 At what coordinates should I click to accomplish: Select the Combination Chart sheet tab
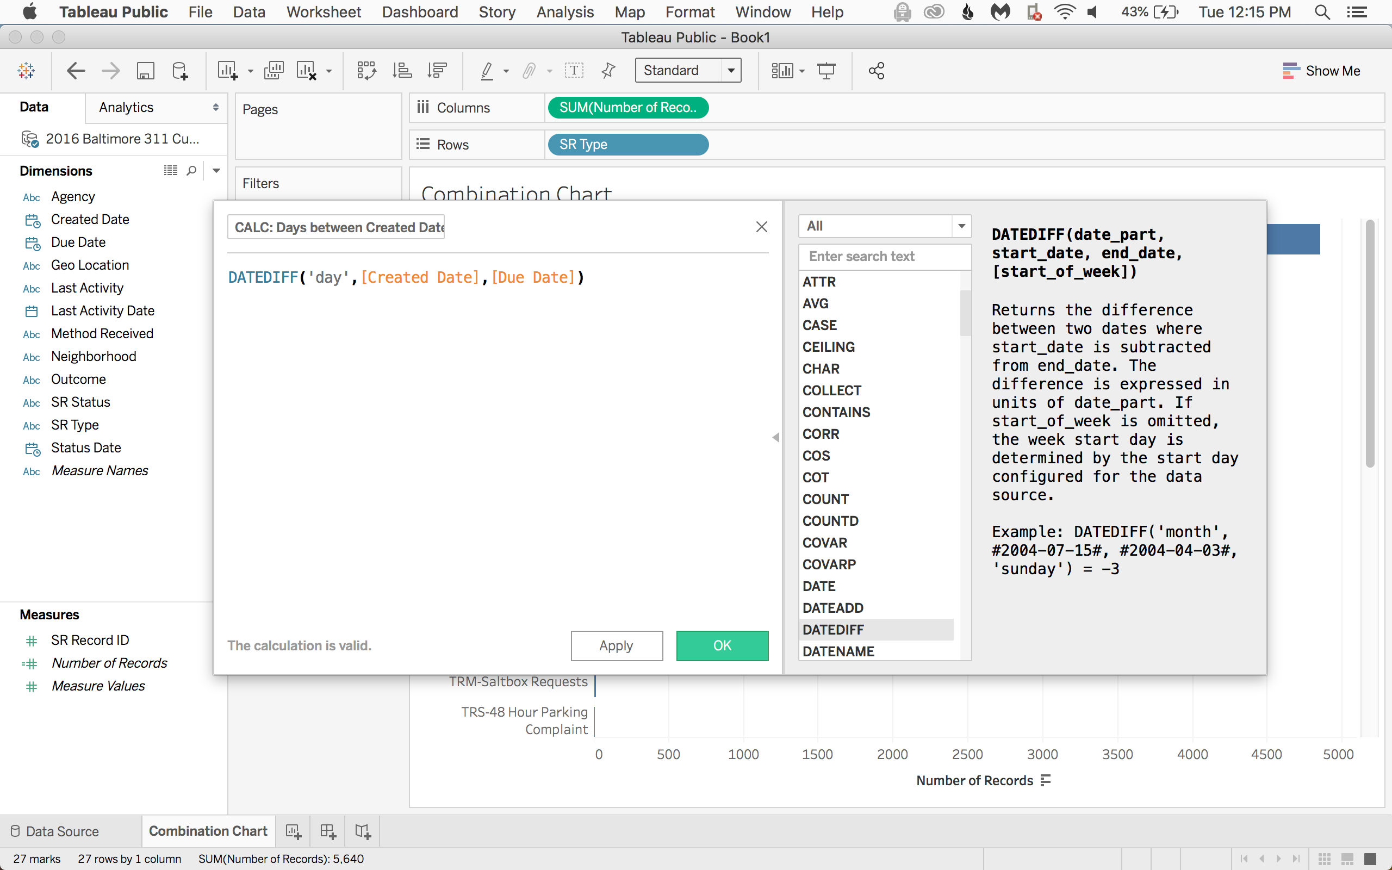208,831
